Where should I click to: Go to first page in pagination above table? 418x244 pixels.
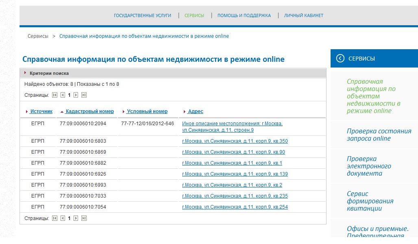point(54,95)
